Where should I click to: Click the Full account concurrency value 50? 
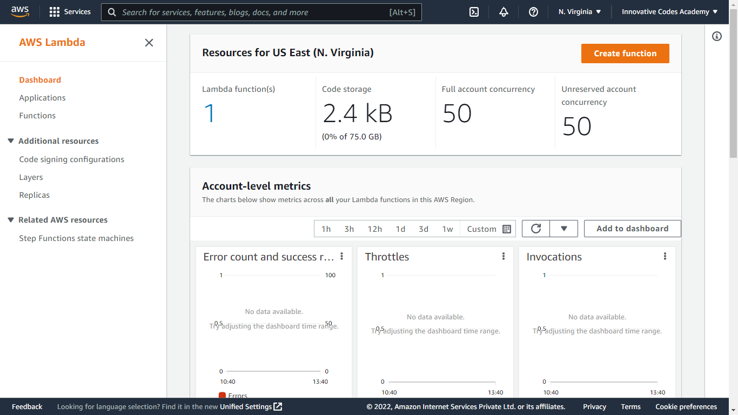click(x=457, y=113)
